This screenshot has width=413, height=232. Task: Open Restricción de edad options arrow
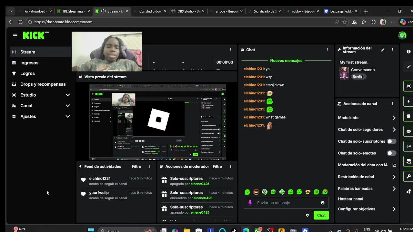pyautogui.click(x=394, y=177)
